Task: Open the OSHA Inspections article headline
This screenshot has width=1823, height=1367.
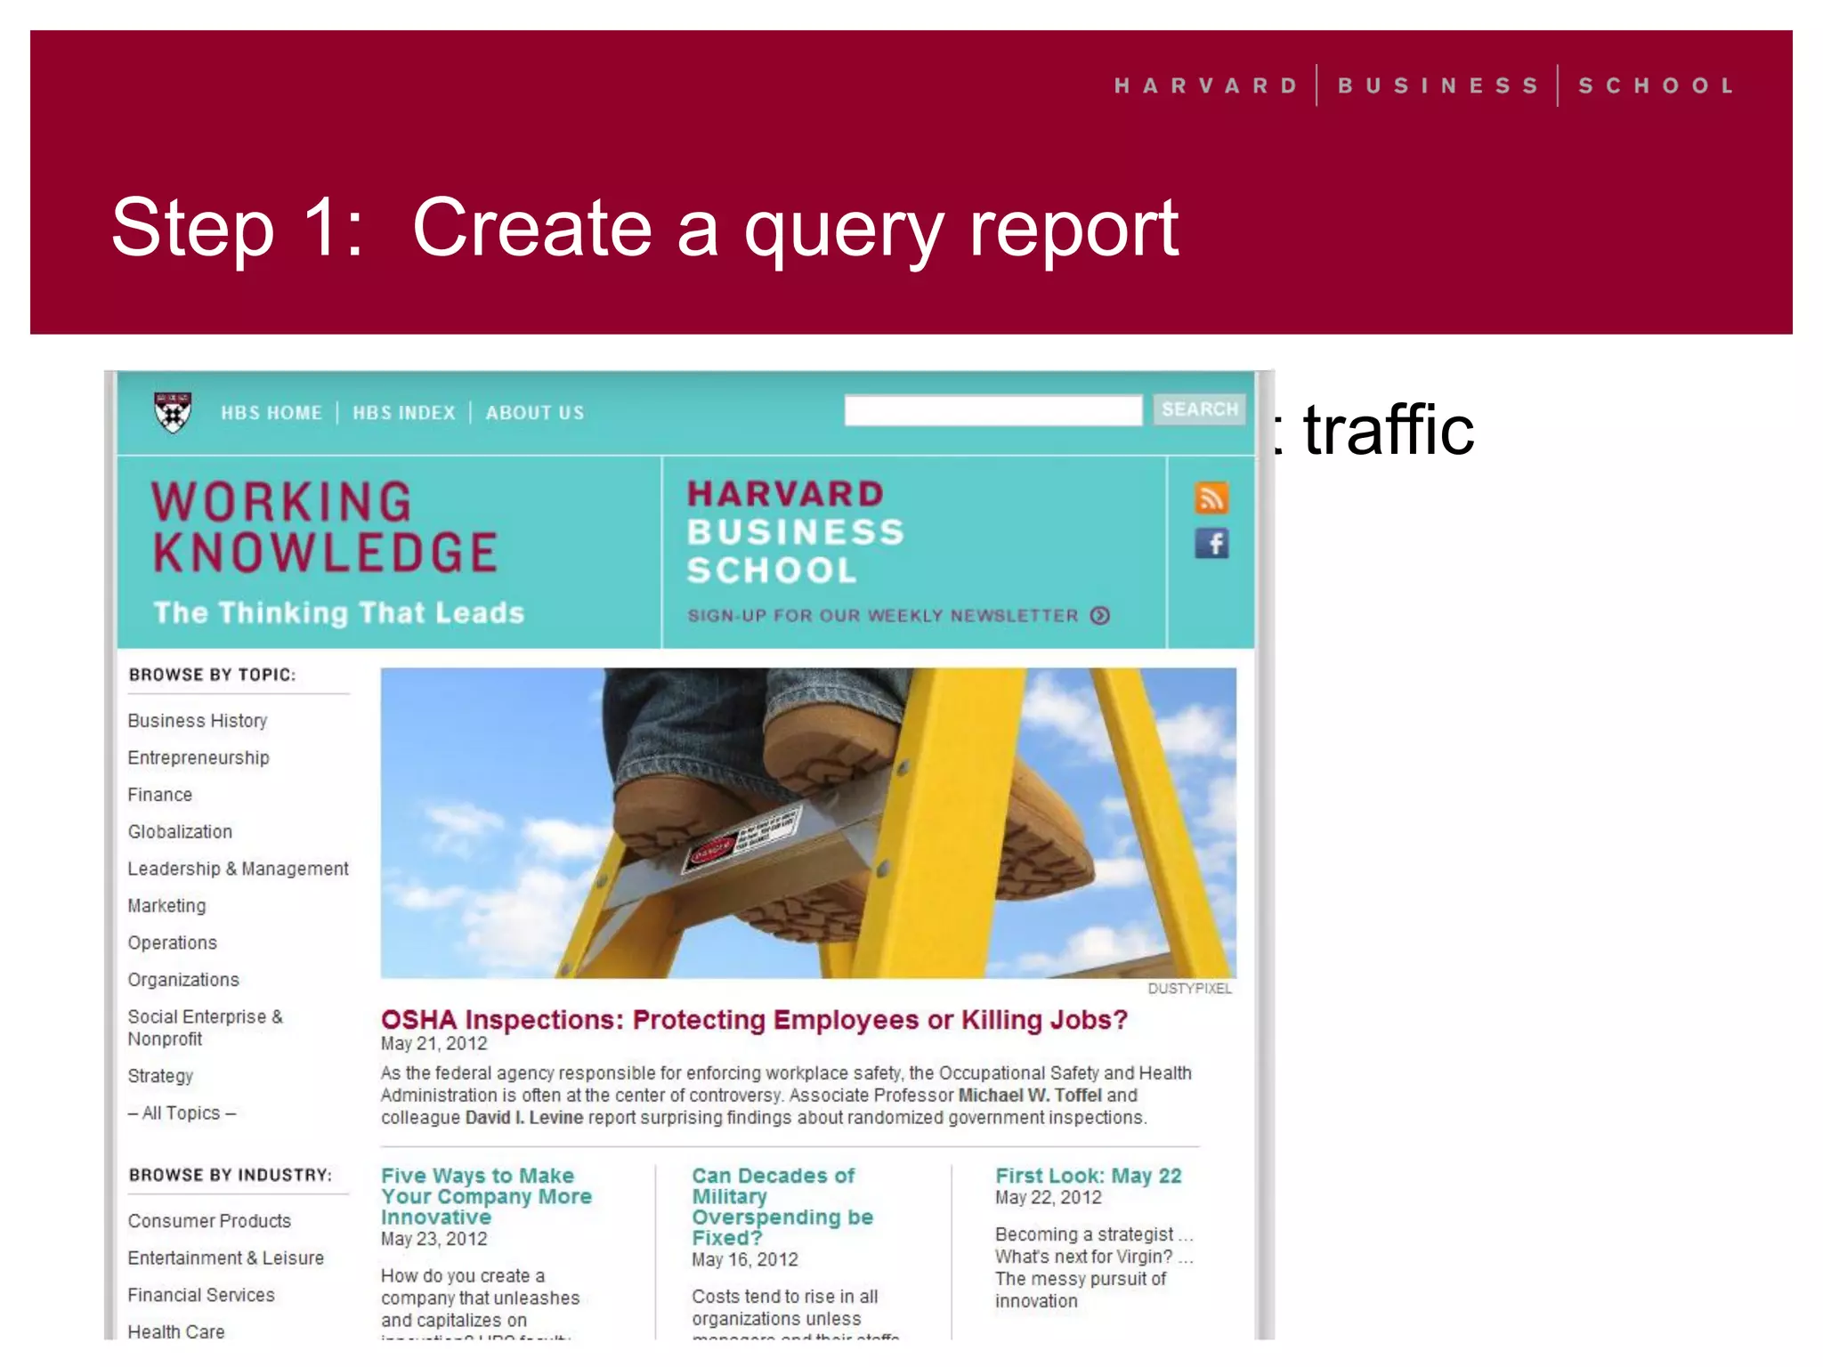Action: pyautogui.click(x=754, y=1020)
